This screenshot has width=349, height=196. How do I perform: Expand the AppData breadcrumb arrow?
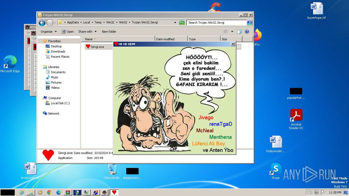point(81,23)
